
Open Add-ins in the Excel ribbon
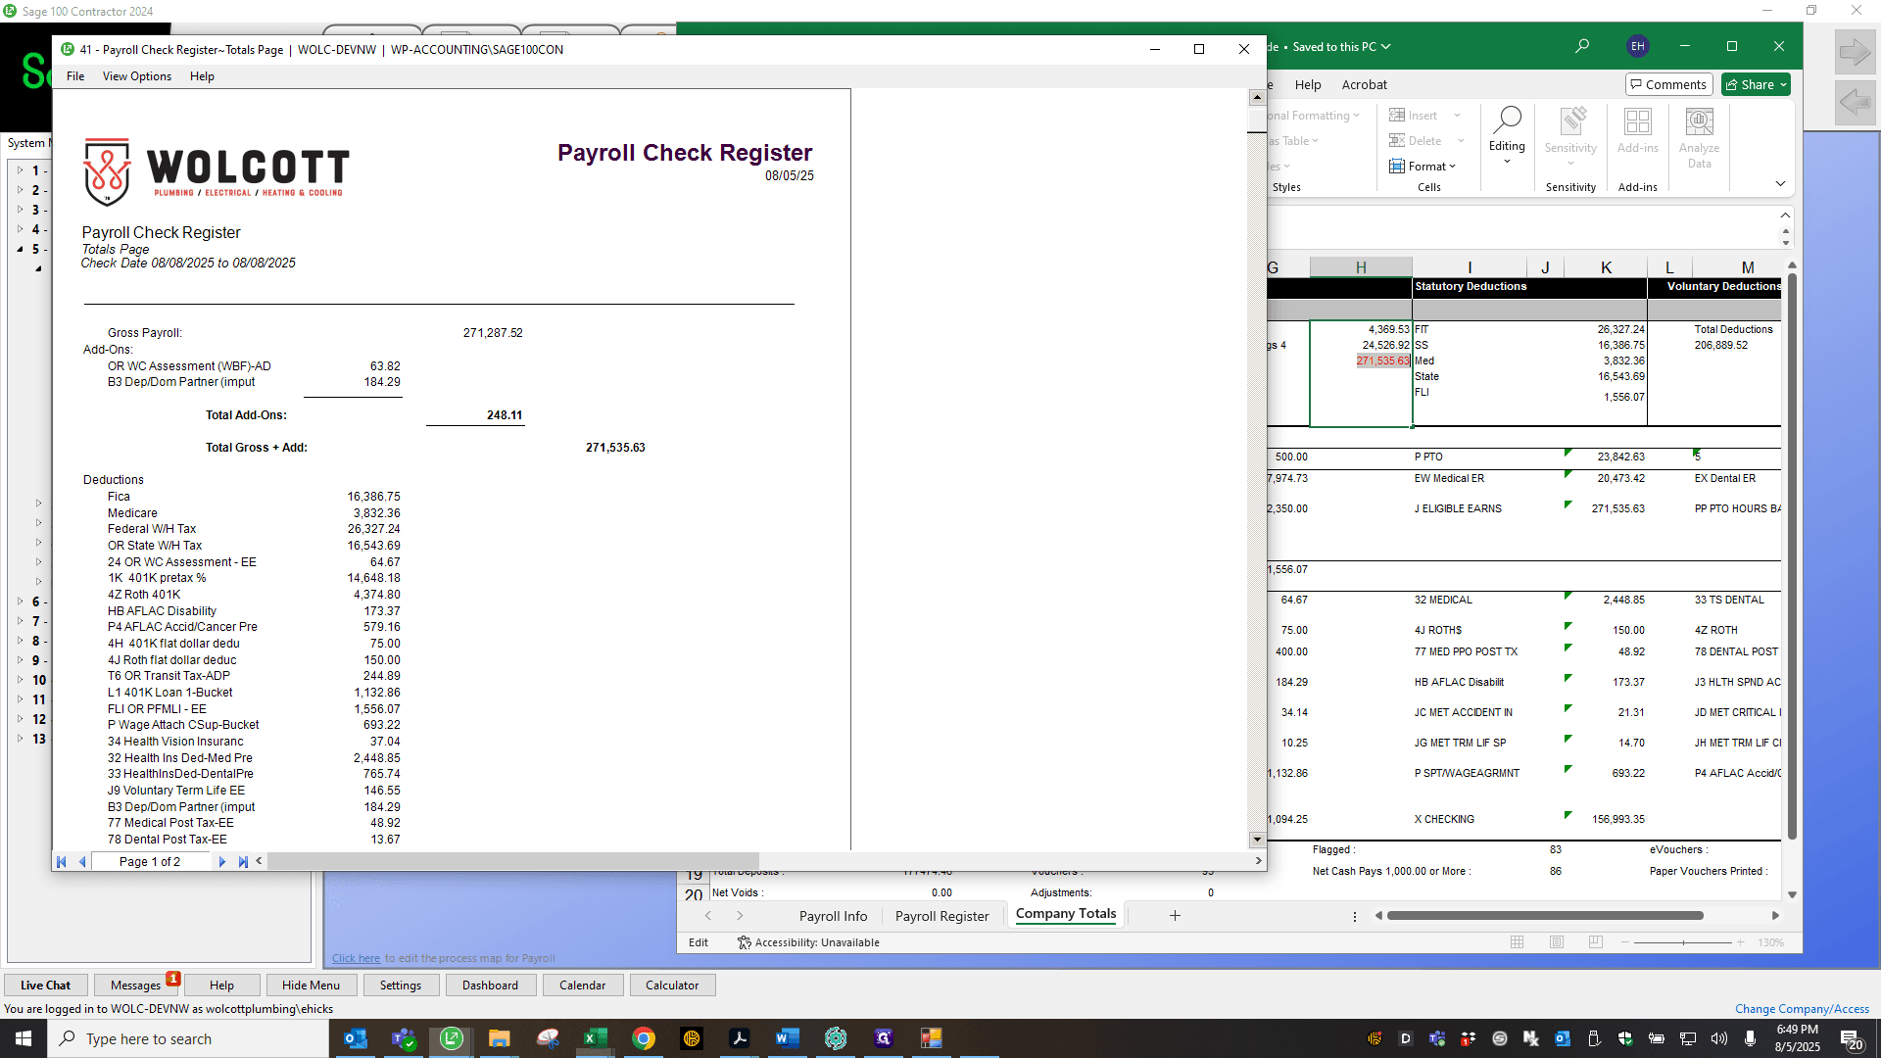pyautogui.click(x=1638, y=132)
